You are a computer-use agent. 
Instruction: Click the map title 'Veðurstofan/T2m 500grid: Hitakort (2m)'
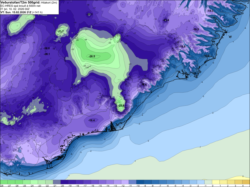pos(28,2)
